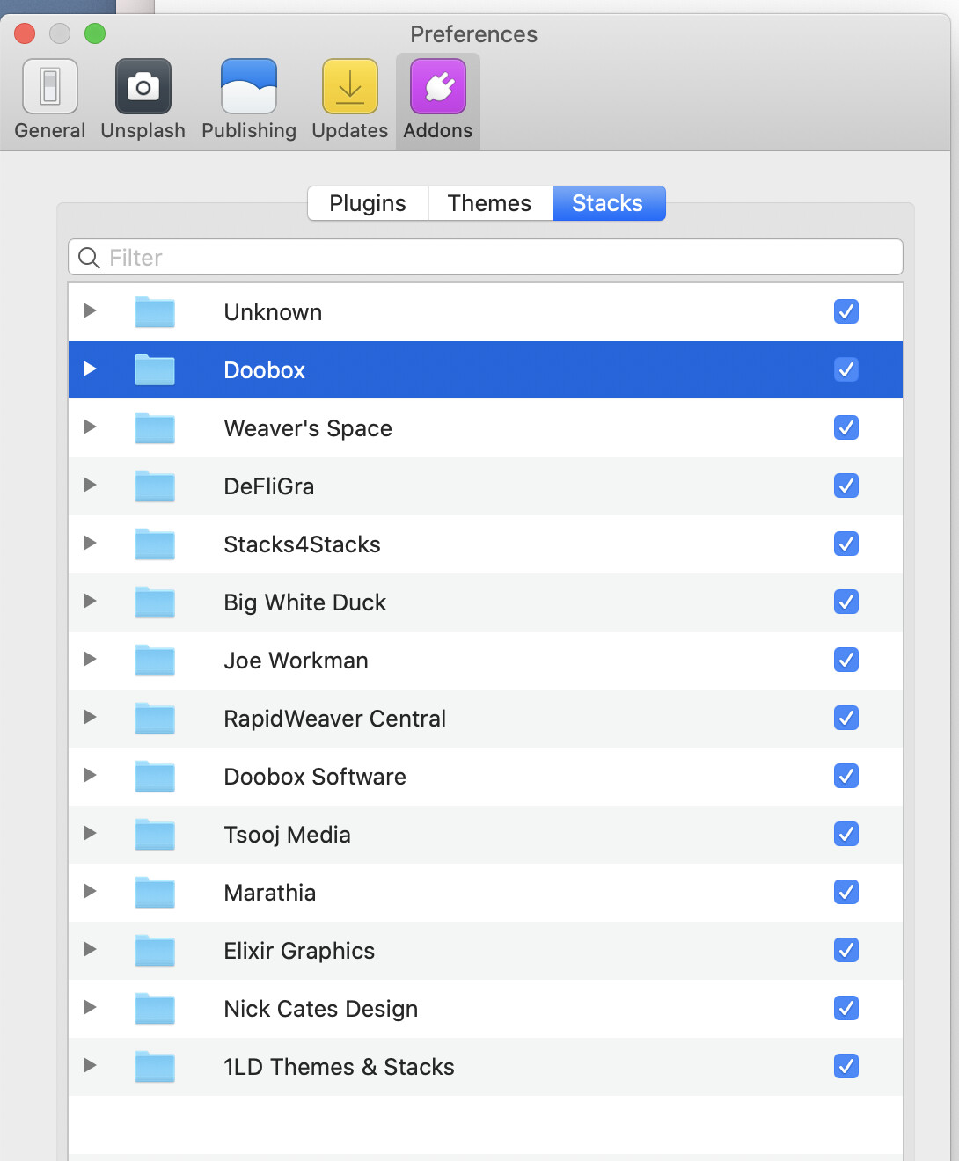Disable the Unknown stacks checkbox
Screen dimensions: 959x1161
click(x=846, y=311)
